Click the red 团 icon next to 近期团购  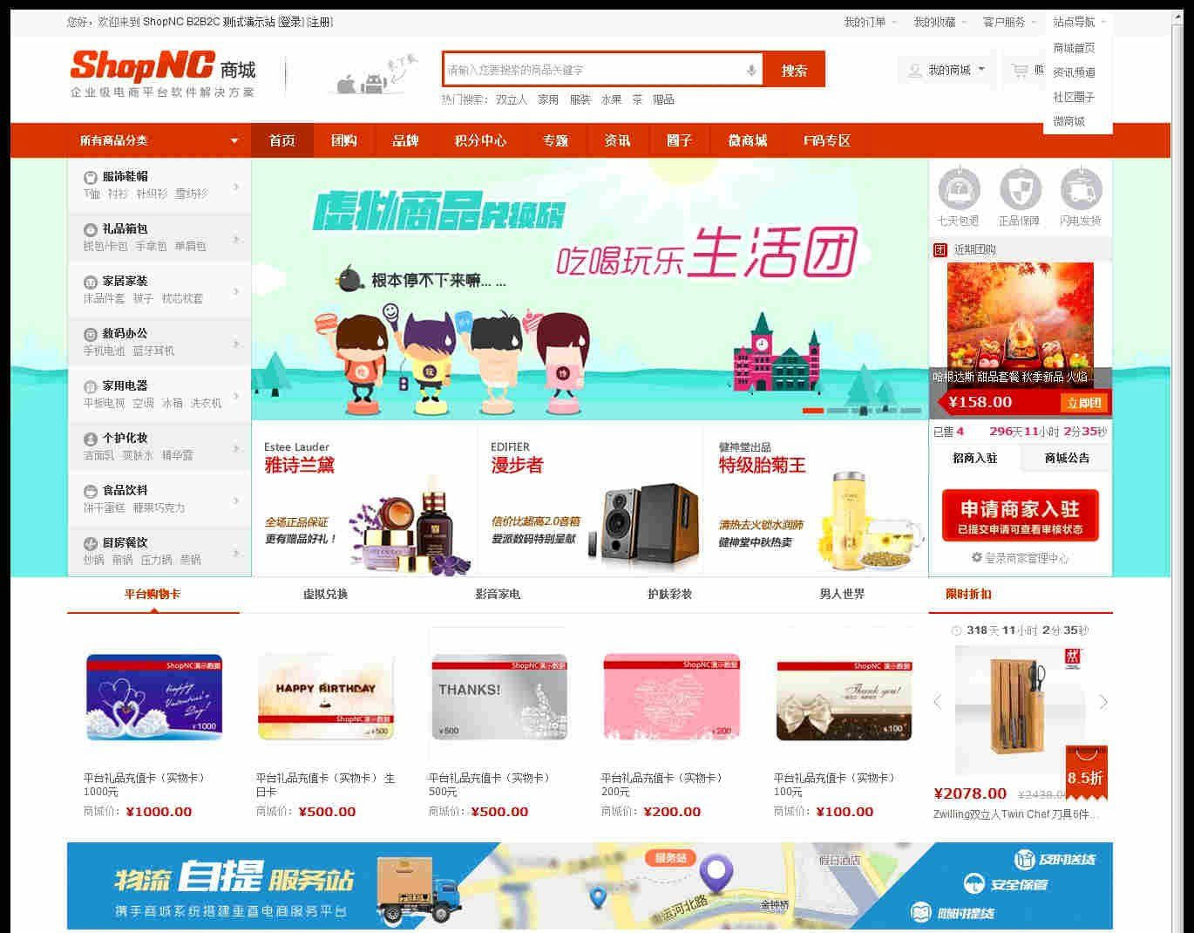[940, 249]
